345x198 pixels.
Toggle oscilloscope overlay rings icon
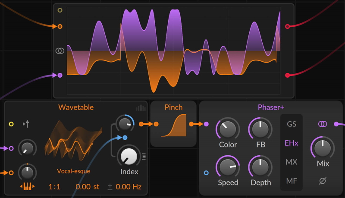pos(60,51)
